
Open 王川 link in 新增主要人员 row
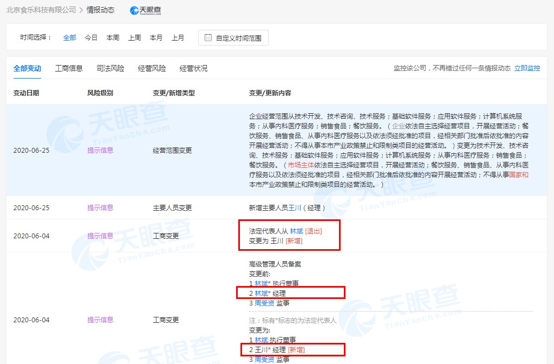point(295,207)
